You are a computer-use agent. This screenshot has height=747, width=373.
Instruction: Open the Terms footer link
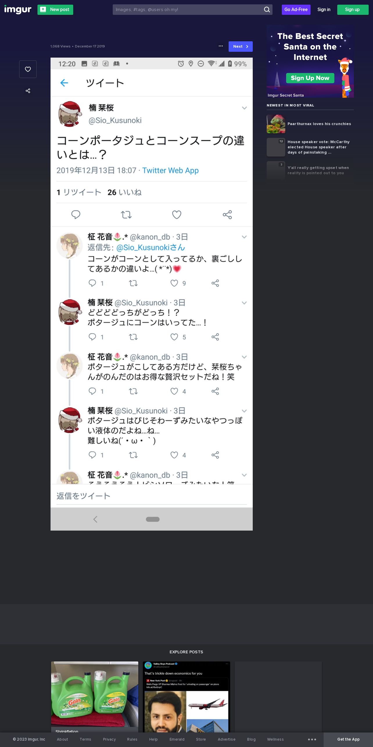point(85,739)
